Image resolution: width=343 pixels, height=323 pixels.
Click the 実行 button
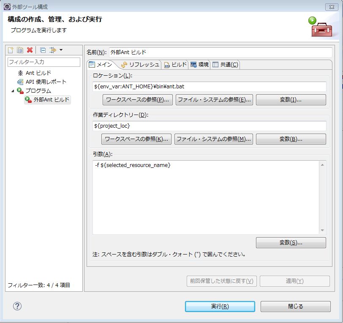220,307
